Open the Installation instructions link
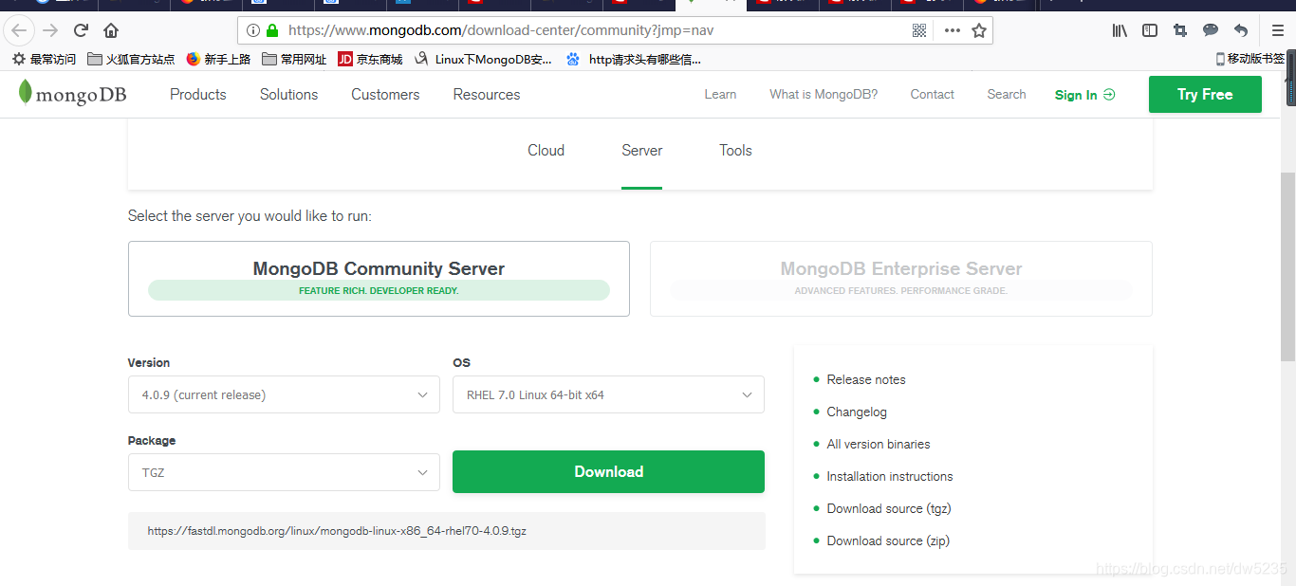Screen dimensions: 1296x586 [x=890, y=476]
